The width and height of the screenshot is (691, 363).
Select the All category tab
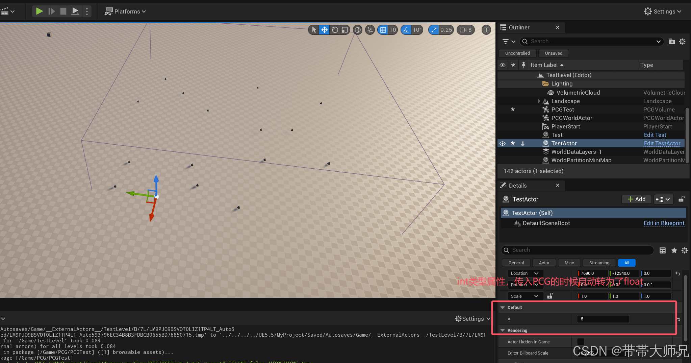(626, 263)
